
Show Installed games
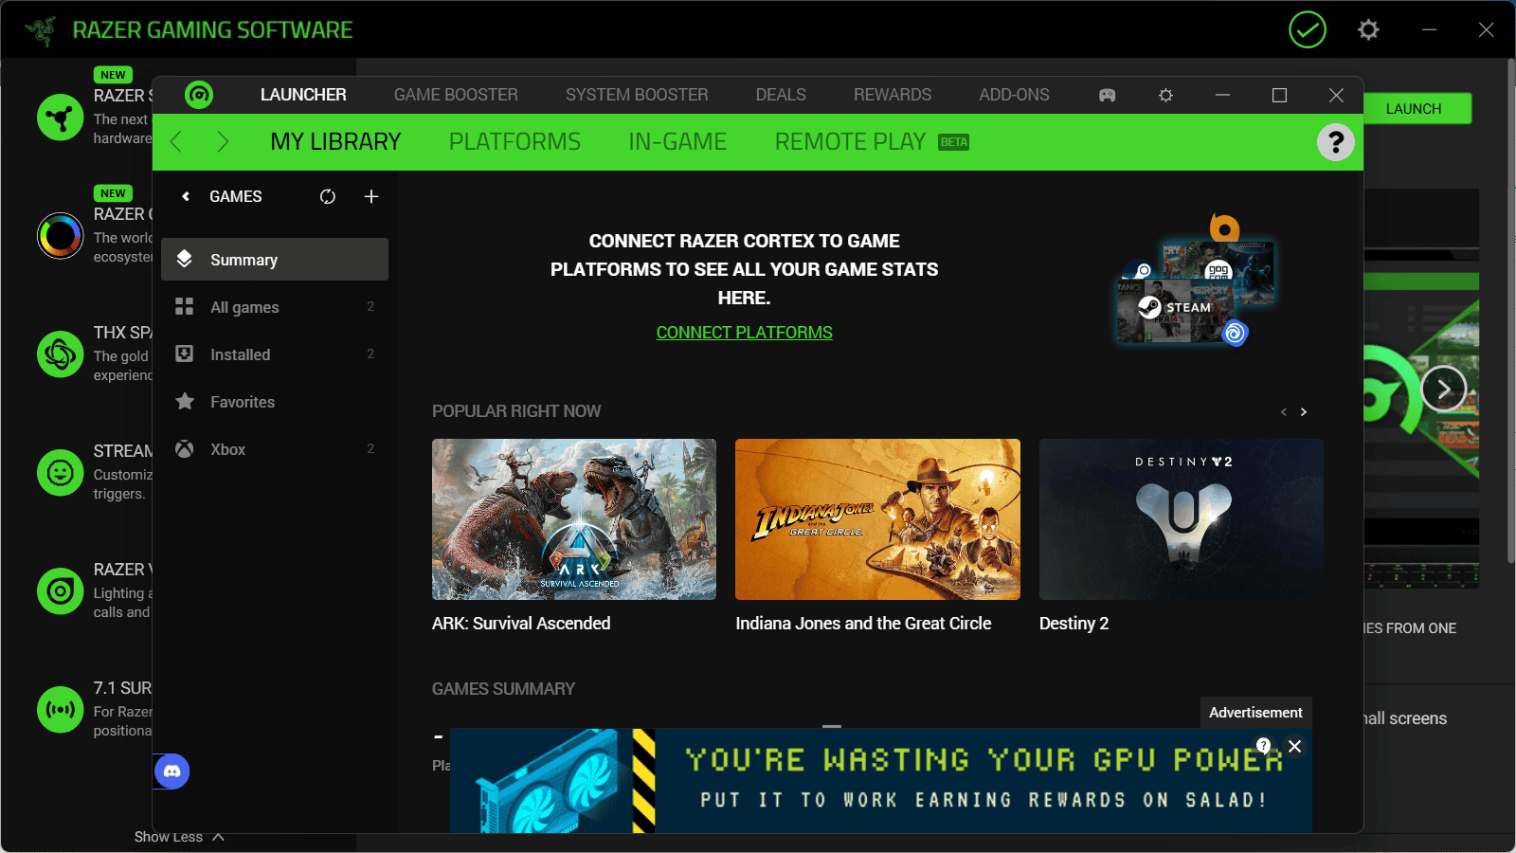point(275,354)
